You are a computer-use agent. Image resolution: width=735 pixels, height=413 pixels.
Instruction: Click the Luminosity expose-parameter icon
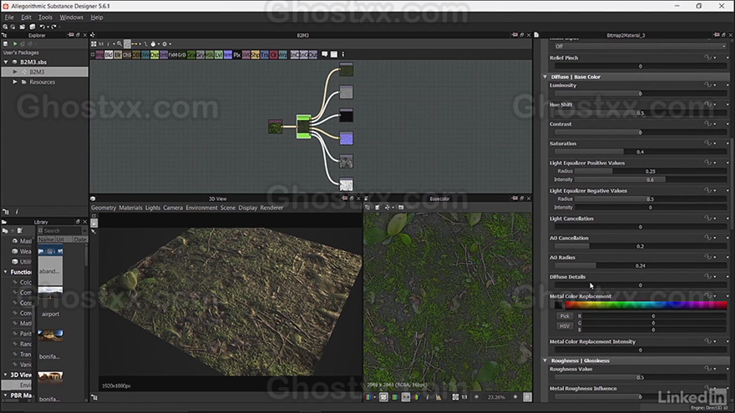point(707,85)
